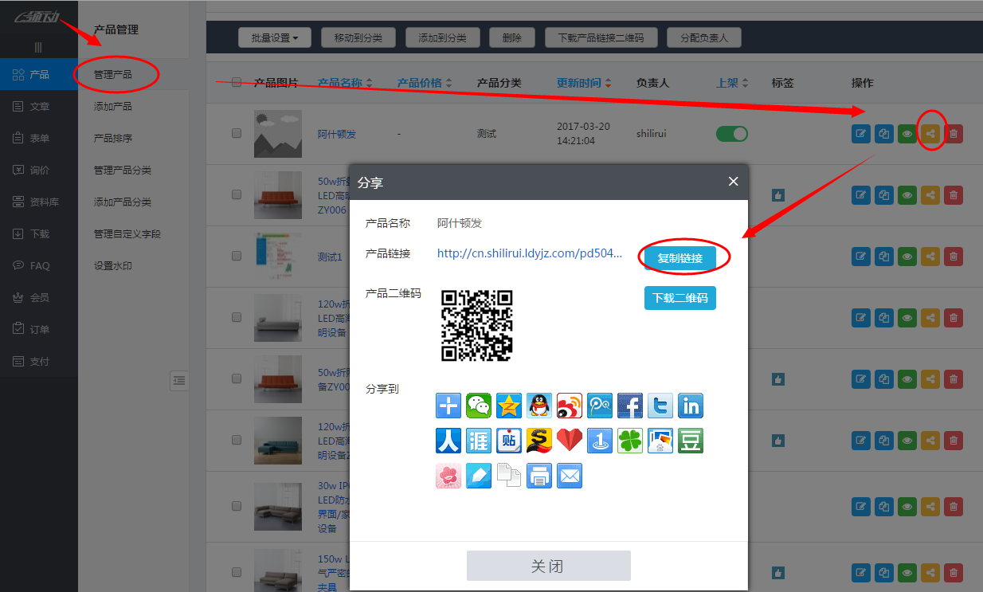Share the product via the WeChat icon
The image size is (983, 592).
tap(479, 406)
